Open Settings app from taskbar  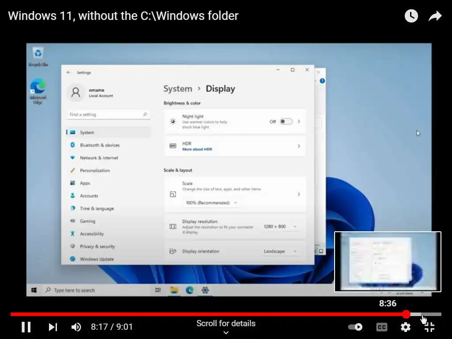[205, 290]
